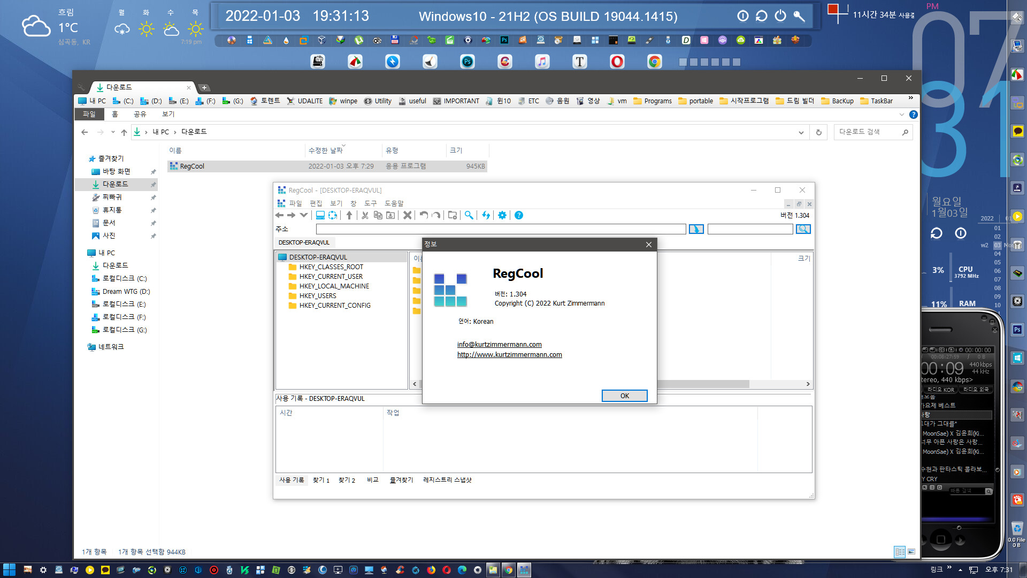Switch to the 찾기 2 bottom tab
The image size is (1027, 578).
click(x=347, y=480)
